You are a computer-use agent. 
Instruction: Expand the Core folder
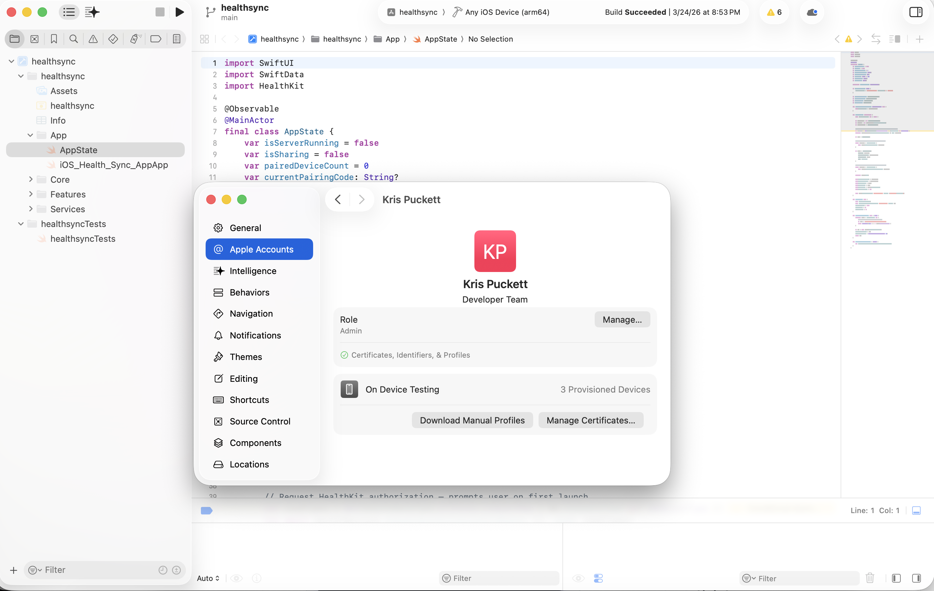(x=31, y=179)
